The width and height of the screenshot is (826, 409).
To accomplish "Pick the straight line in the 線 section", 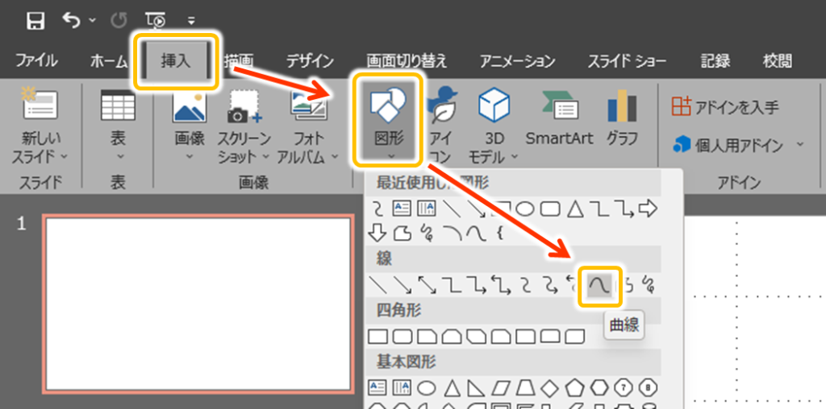I will pyautogui.click(x=378, y=283).
